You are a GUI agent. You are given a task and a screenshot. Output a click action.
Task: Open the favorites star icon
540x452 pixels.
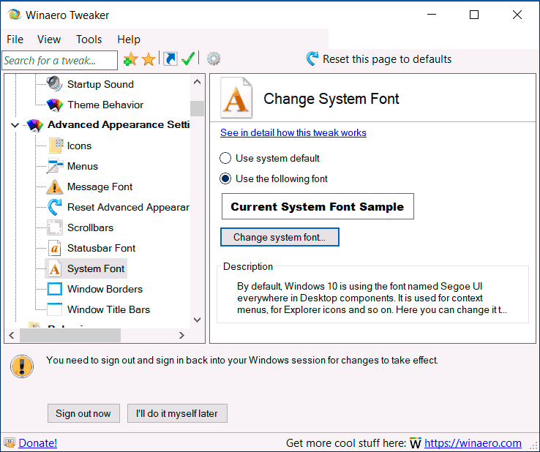pos(149,59)
